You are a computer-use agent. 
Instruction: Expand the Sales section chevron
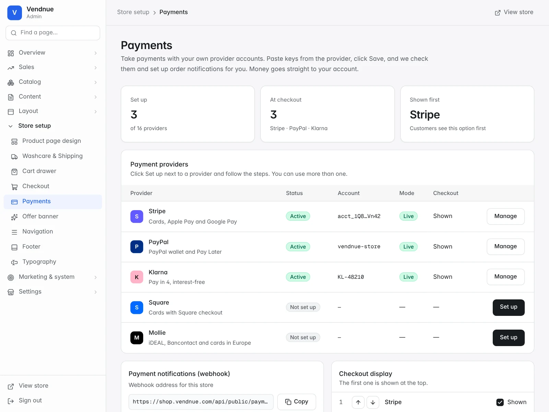(95, 68)
